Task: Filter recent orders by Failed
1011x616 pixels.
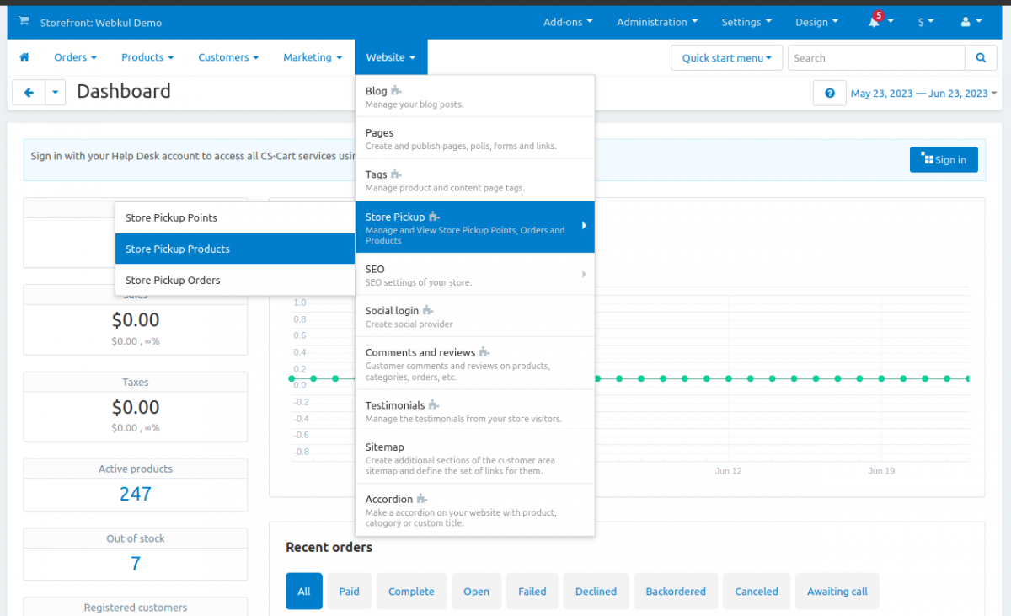Action: click(x=532, y=592)
